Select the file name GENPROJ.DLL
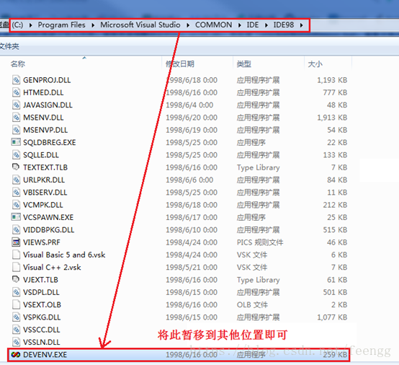The image size is (399, 365). 47,80
